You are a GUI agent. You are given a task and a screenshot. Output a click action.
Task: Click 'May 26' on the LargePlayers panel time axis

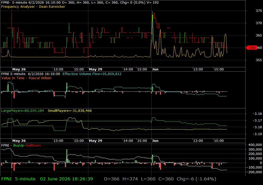[x=19, y=141]
